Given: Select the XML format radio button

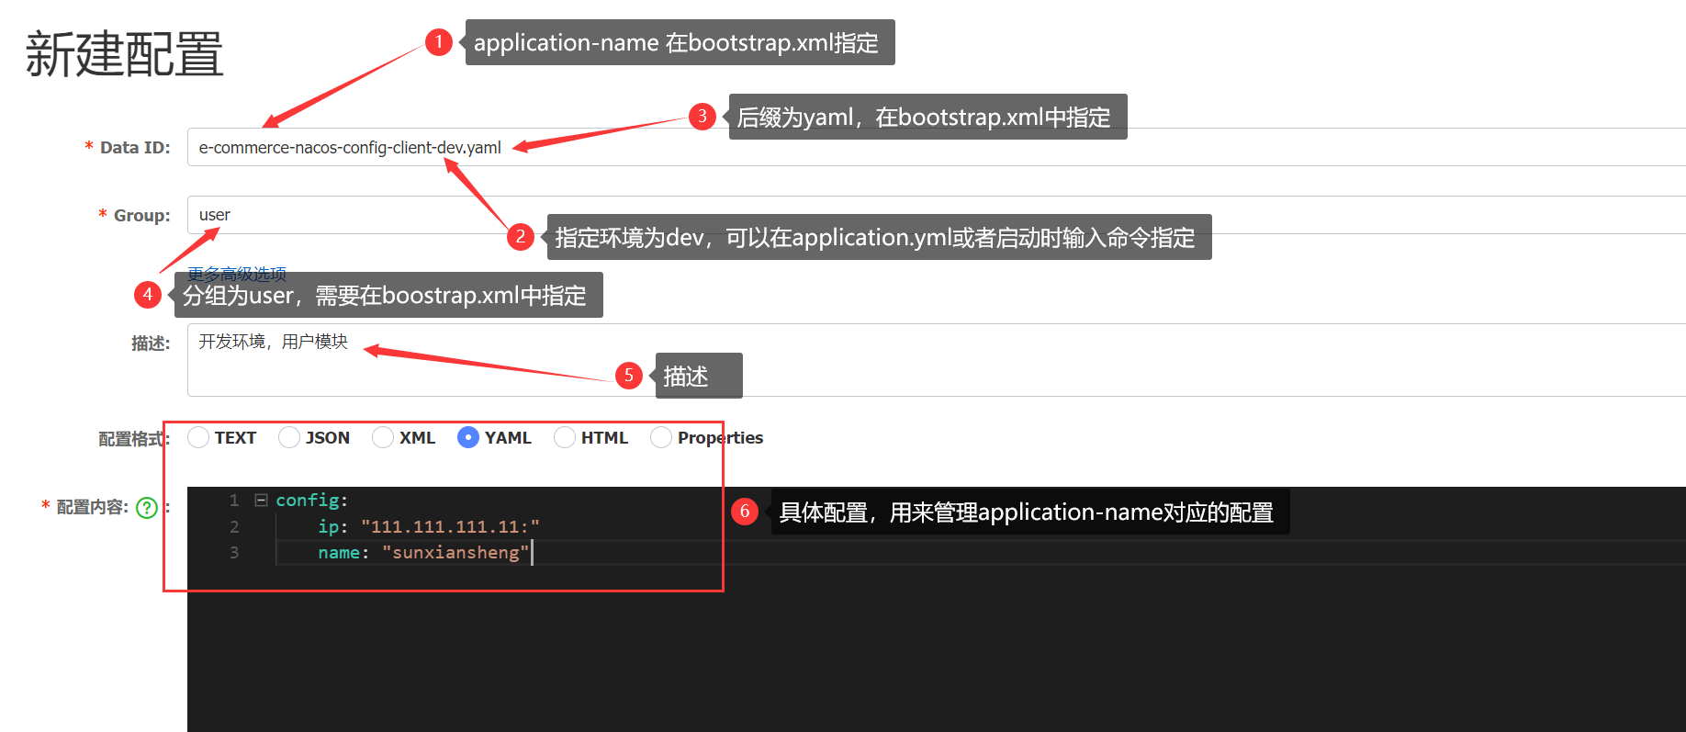Looking at the screenshot, I should tap(383, 437).
